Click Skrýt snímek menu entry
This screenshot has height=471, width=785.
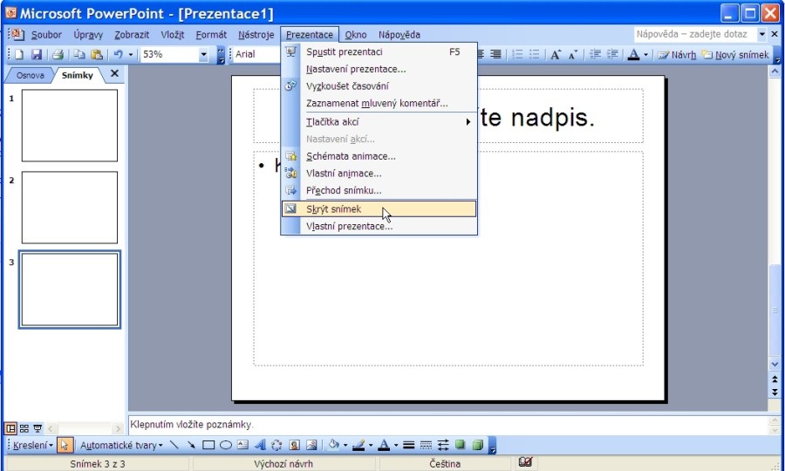(379, 208)
